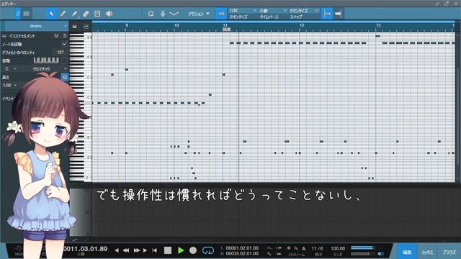Click the timeline ruler at bar 10
This screenshot has width=461, height=259.
pyautogui.click(x=176, y=26)
